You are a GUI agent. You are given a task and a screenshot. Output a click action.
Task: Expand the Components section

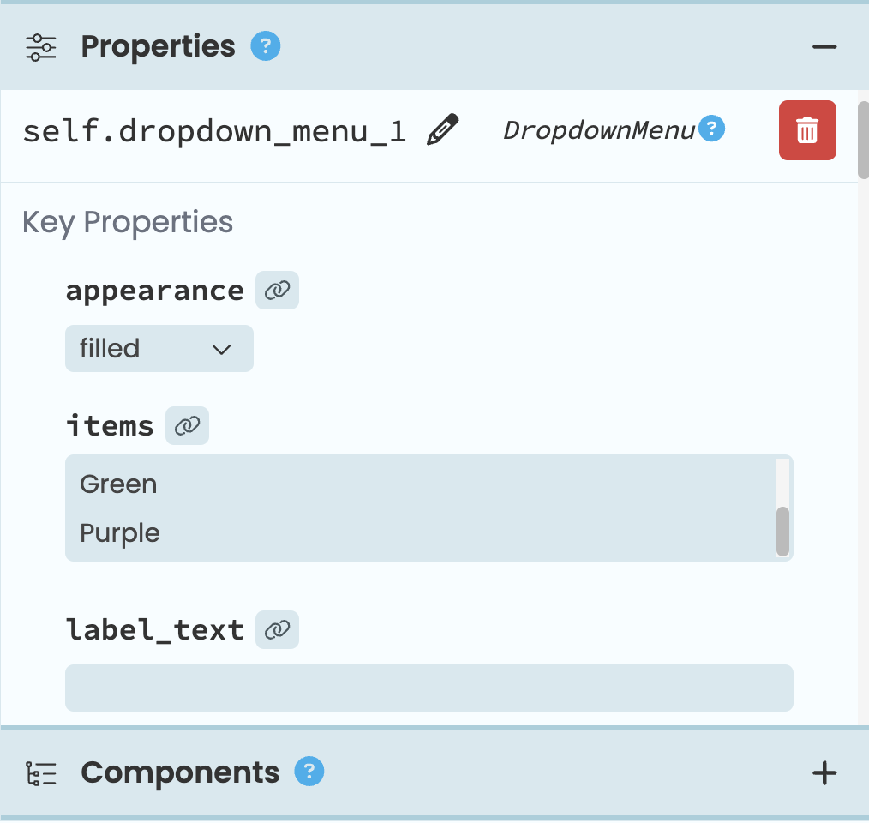[180, 772]
